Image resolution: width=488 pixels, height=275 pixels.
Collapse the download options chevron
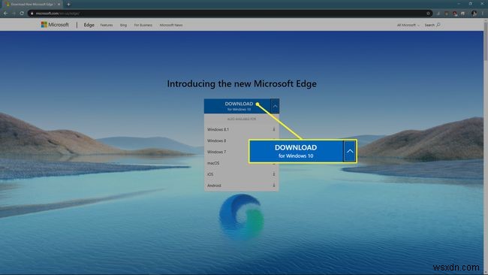tap(275, 106)
